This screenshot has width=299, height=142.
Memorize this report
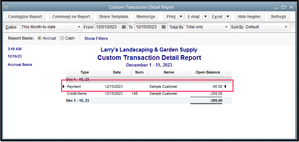tap(146, 17)
